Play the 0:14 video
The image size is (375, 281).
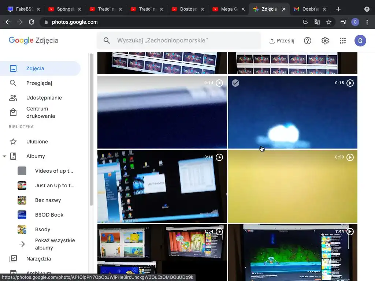tap(219, 83)
